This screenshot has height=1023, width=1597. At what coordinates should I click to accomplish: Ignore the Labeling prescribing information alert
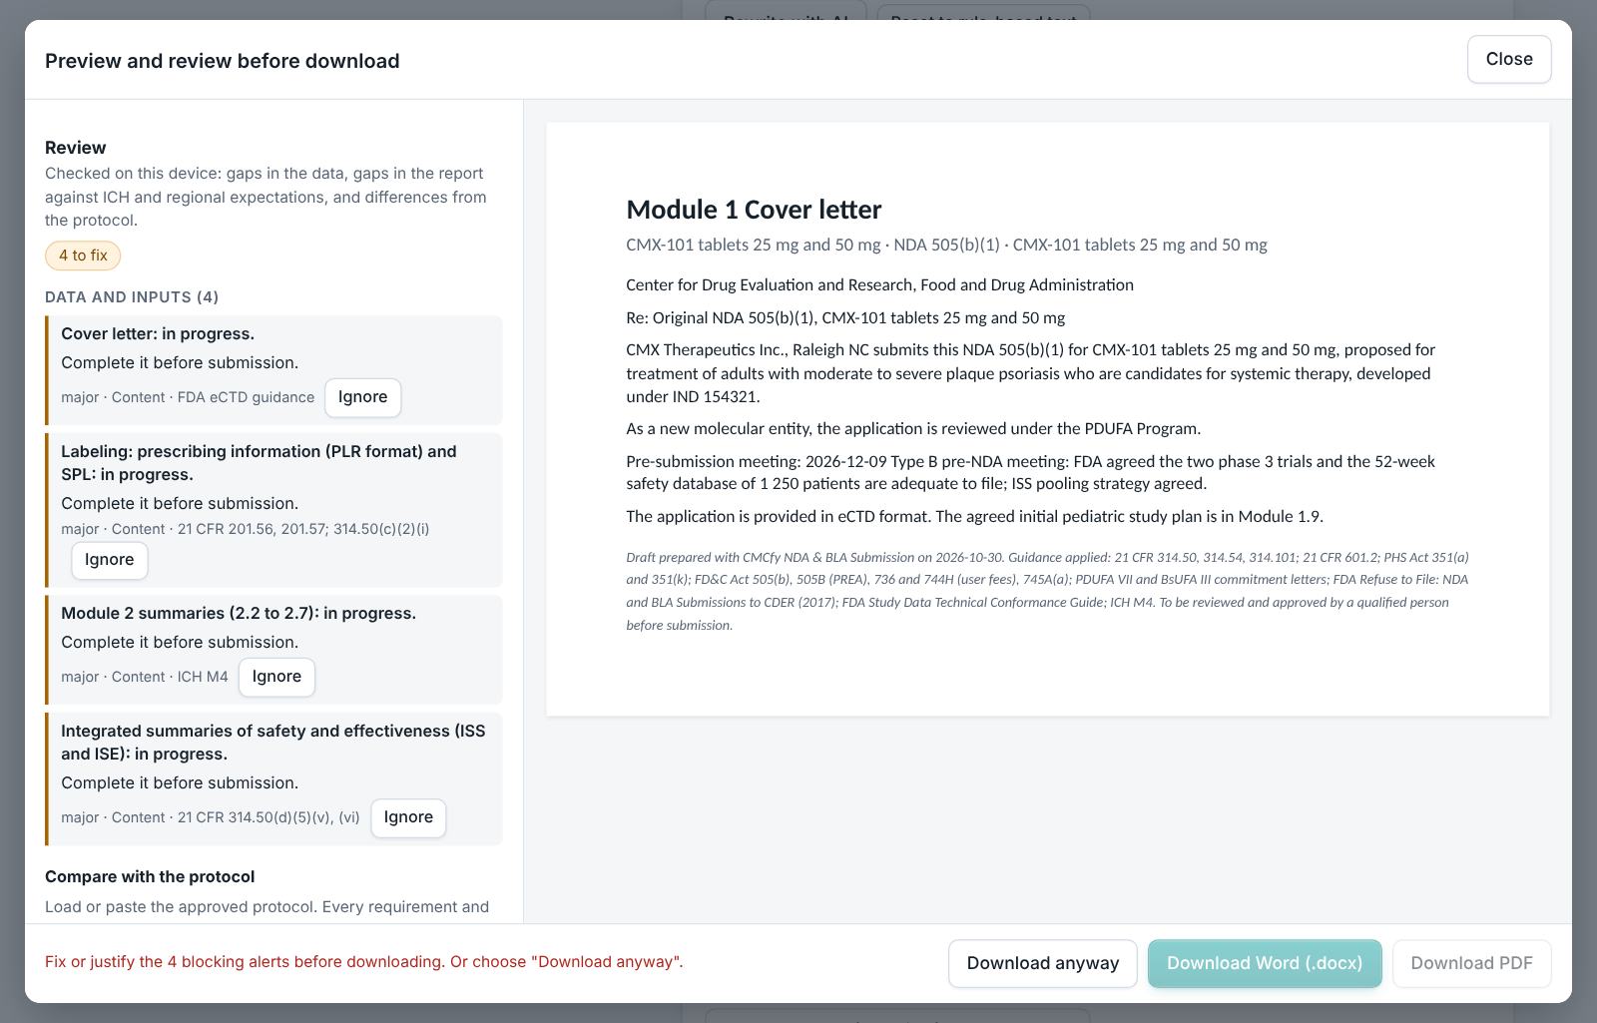110,560
